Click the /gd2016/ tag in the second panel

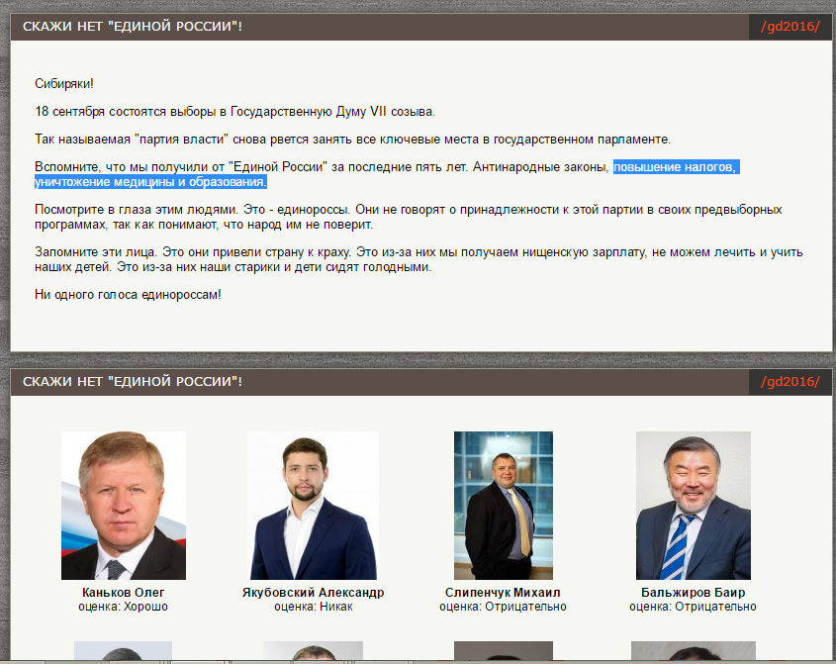pos(790,381)
